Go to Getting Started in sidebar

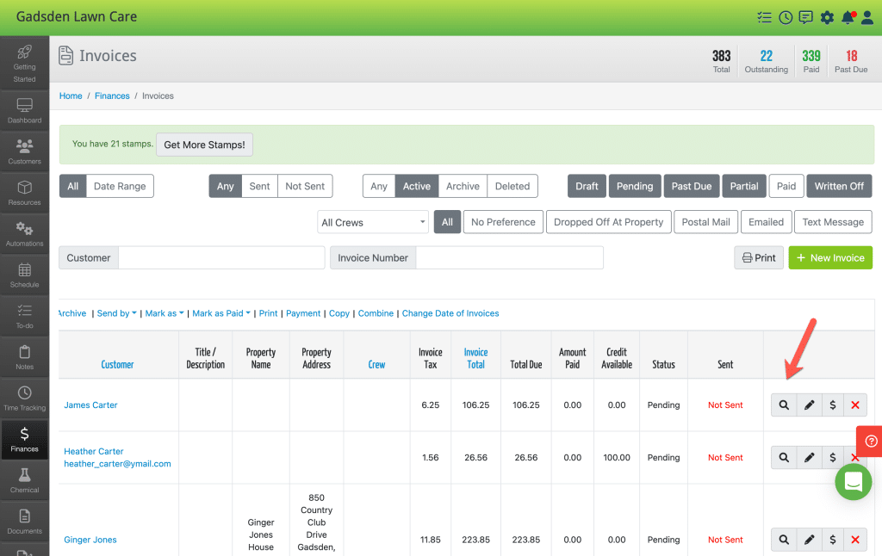pyautogui.click(x=24, y=63)
